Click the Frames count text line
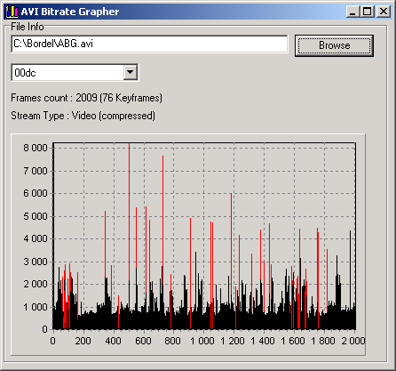The width and height of the screenshot is (396, 371). coord(86,98)
